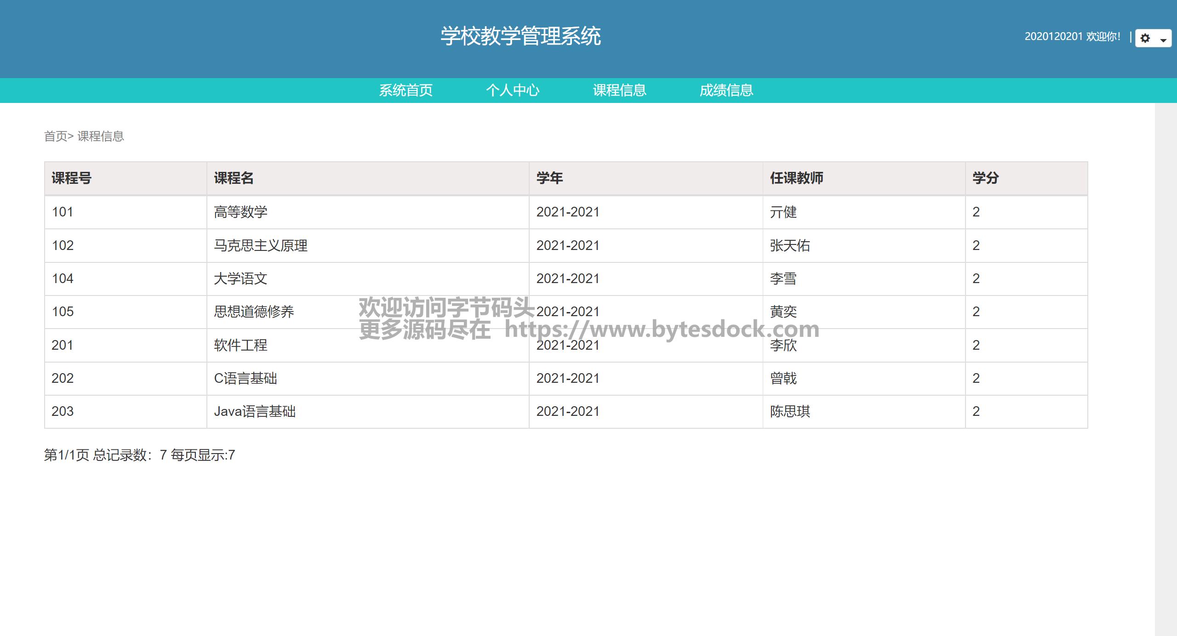The width and height of the screenshot is (1177, 636).
Task: Click the 任课教师 column header
Action: [x=796, y=178]
